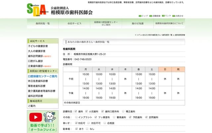Toggle the 矯正歯科 checkbox
The width and height of the screenshot is (212, 133).
tap(123, 111)
